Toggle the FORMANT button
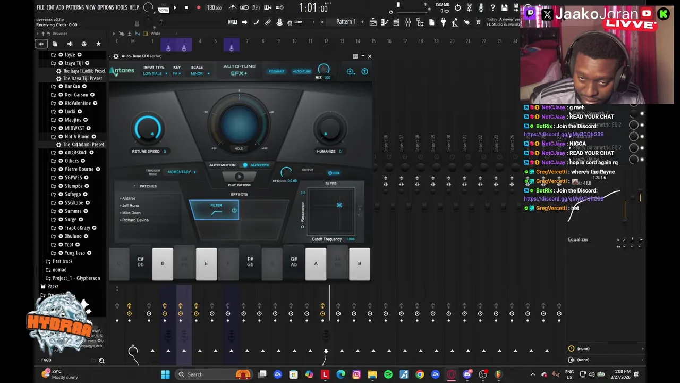The height and width of the screenshot is (383, 680). point(276,71)
